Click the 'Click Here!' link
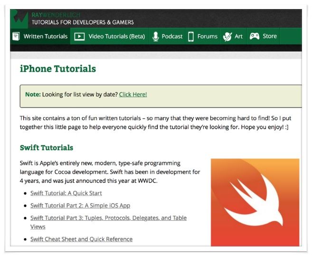The width and height of the screenshot is (312, 256). pyautogui.click(x=133, y=95)
